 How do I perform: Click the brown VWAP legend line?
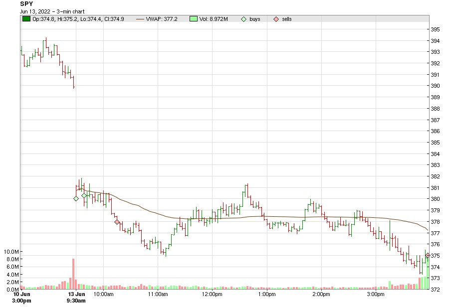pos(140,19)
